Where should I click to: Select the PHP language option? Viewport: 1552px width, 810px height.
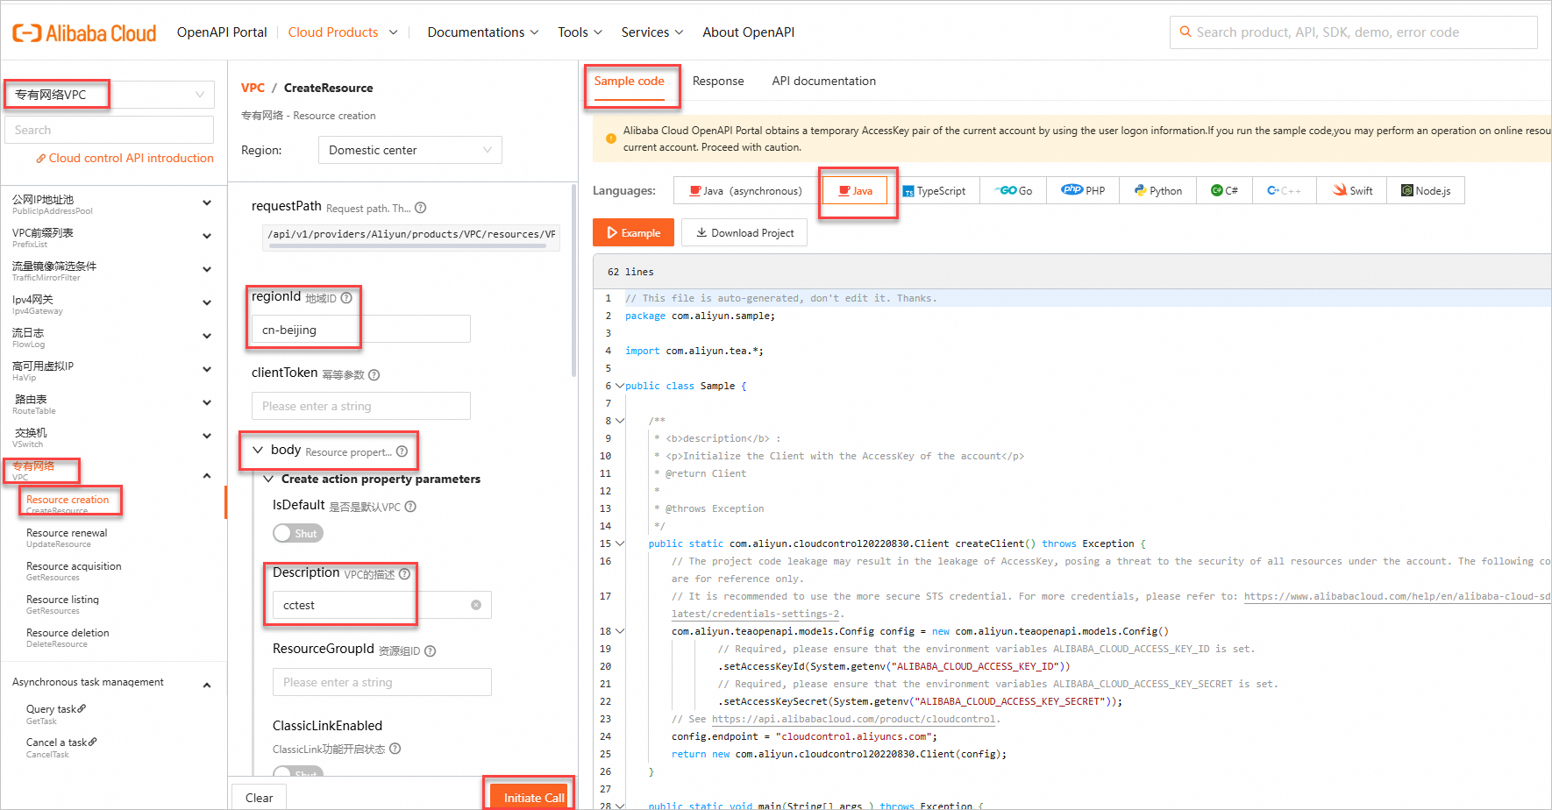tap(1083, 190)
